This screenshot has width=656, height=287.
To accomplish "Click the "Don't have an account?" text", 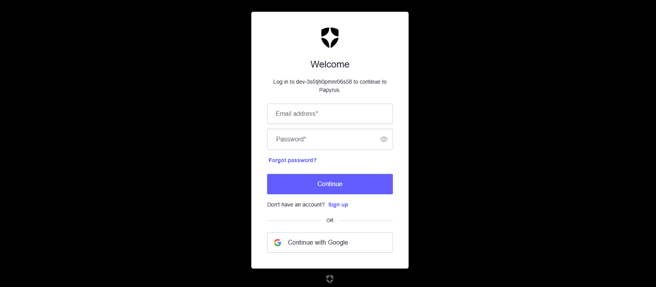I will click(x=296, y=205).
